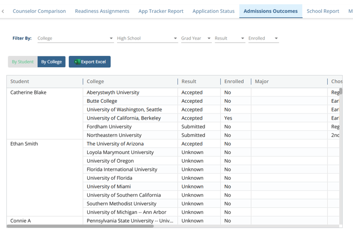353x231 pixels.
Task: Click the vertical scrollbar thumb of the table
Action: coord(341,91)
